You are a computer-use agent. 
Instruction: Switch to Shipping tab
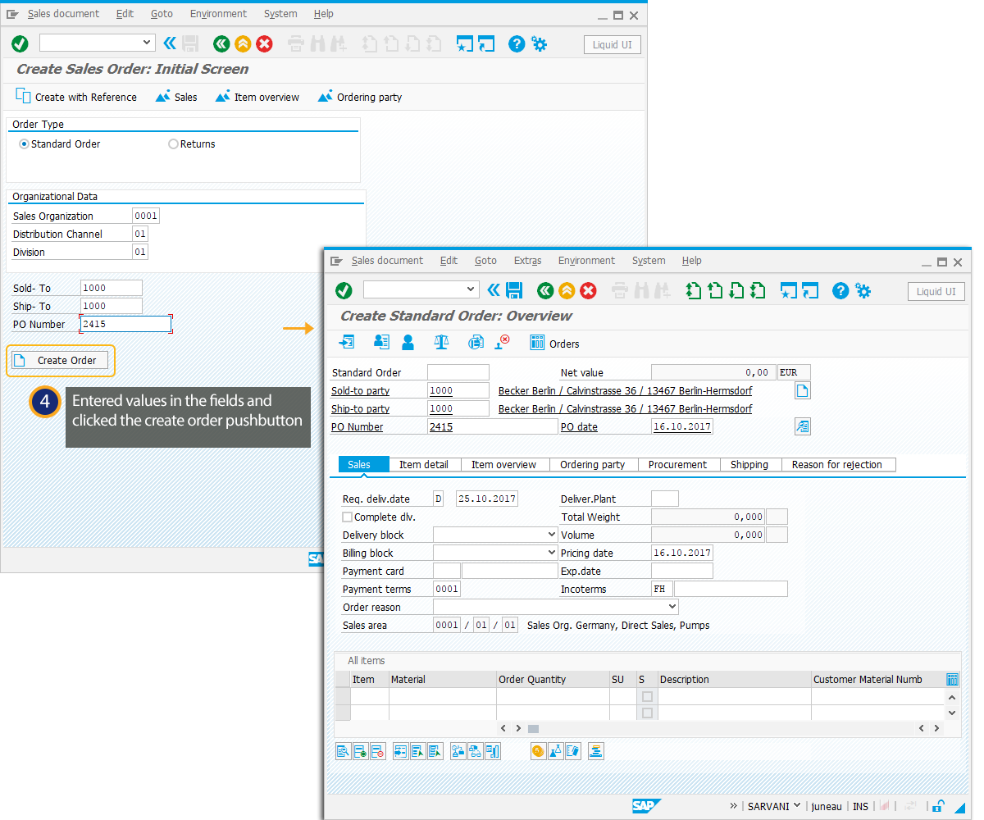click(x=749, y=465)
